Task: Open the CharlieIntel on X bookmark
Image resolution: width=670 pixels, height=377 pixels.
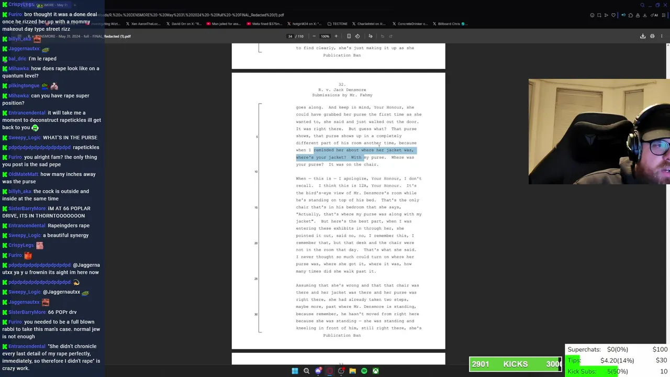Action: click(368, 24)
